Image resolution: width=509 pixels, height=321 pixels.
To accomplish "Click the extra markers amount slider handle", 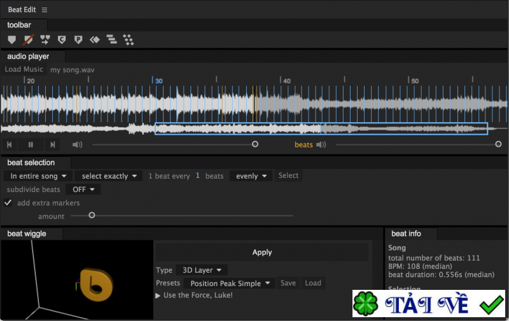I will pyautogui.click(x=92, y=215).
